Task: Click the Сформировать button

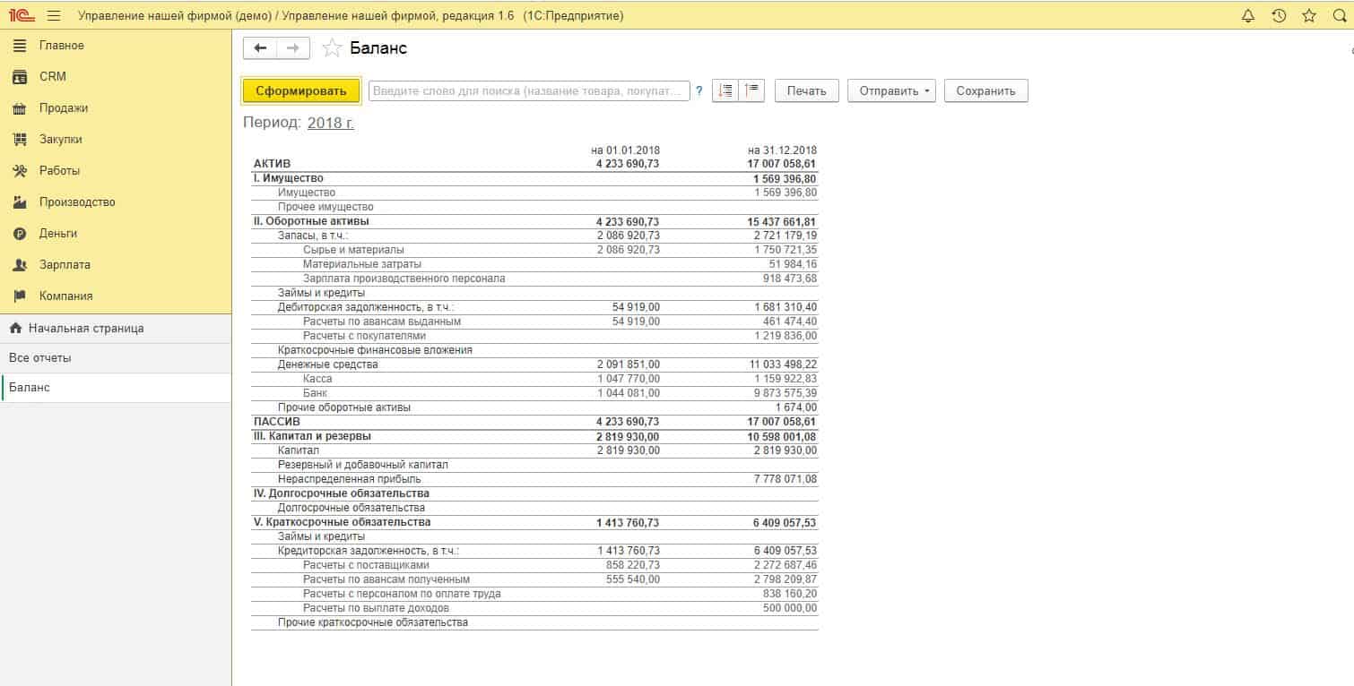Action: click(301, 90)
